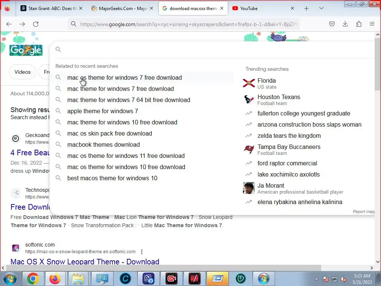Click softonic.com site favicon

[x=16, y=248]
